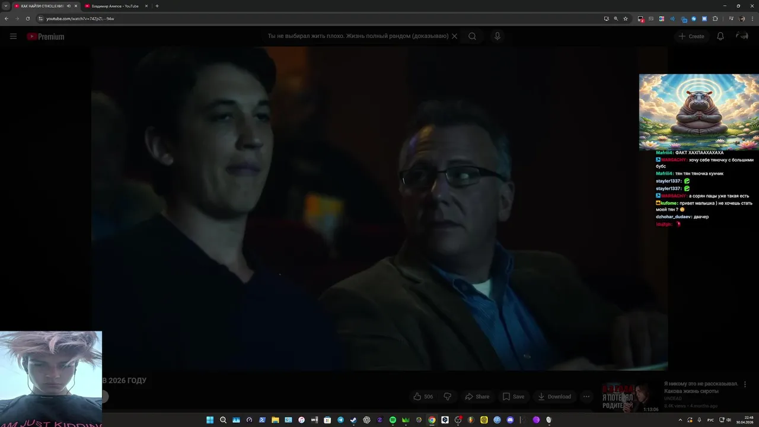Open the Extensions puzzle menu

715,18
